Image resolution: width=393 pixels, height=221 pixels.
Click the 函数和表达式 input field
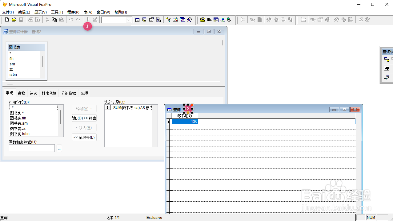tap(32, 148)
